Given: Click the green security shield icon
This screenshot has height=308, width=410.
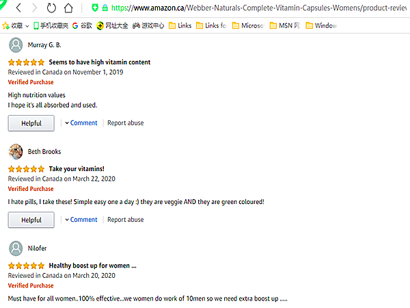Looking at the screenshot, I should point(94,8).
